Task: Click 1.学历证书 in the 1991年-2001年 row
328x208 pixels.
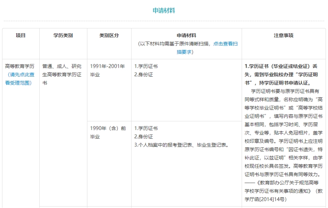Action: coord(146,67)
